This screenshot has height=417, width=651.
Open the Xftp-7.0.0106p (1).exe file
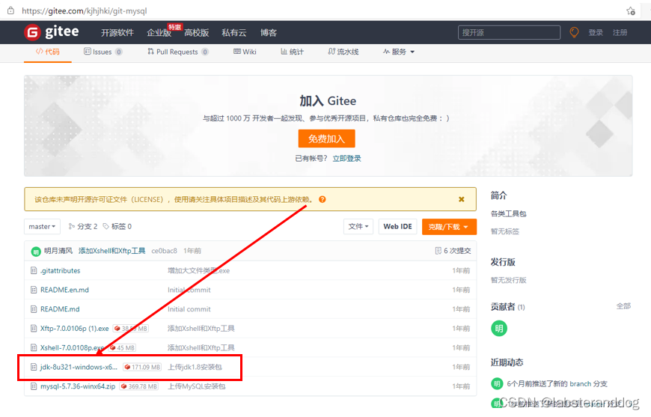tap(74, 329)
